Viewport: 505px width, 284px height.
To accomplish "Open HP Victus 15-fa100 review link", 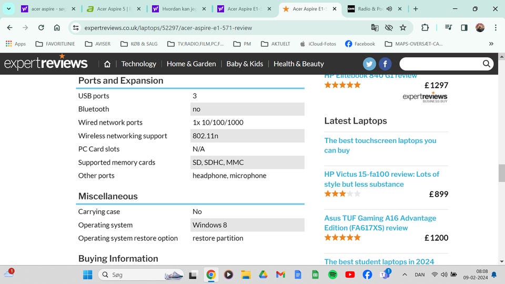I will [x=382, y=179].
